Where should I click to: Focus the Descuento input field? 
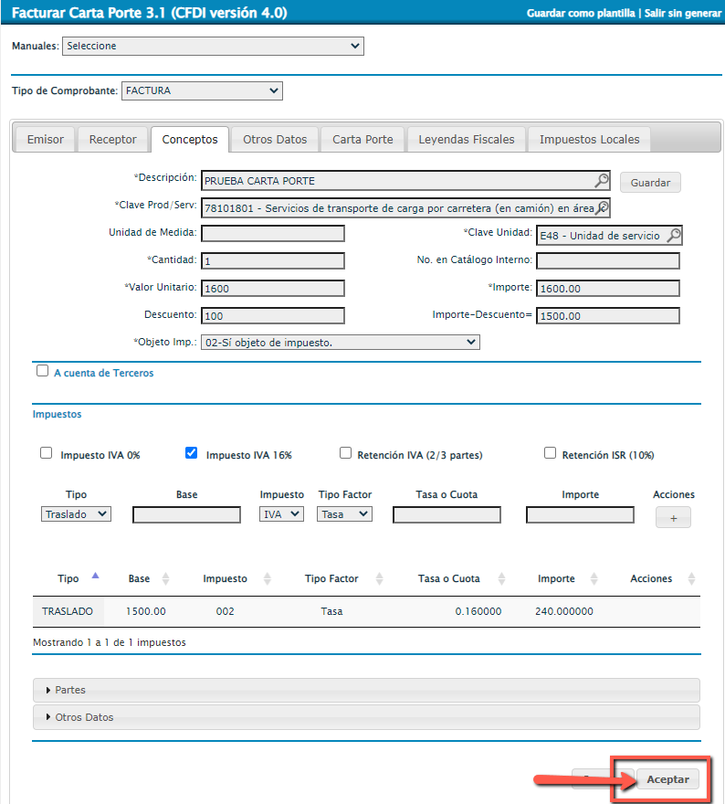(x=273, y=316)
